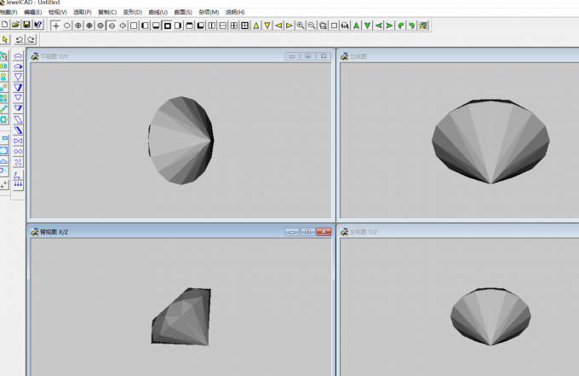Select the three down-arrows tool
The height and width of the screenshot is (376, 579).
[x=18, y=185]
